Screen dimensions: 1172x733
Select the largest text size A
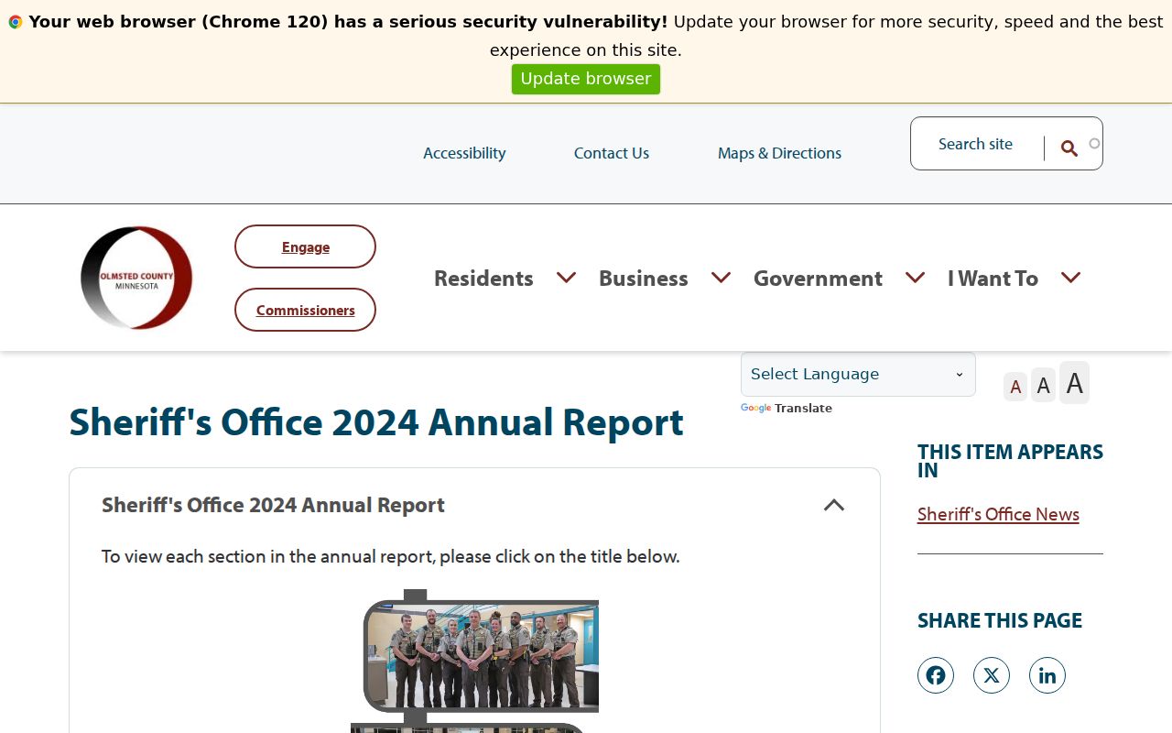pyautogui.click(x=1075, y=383)
